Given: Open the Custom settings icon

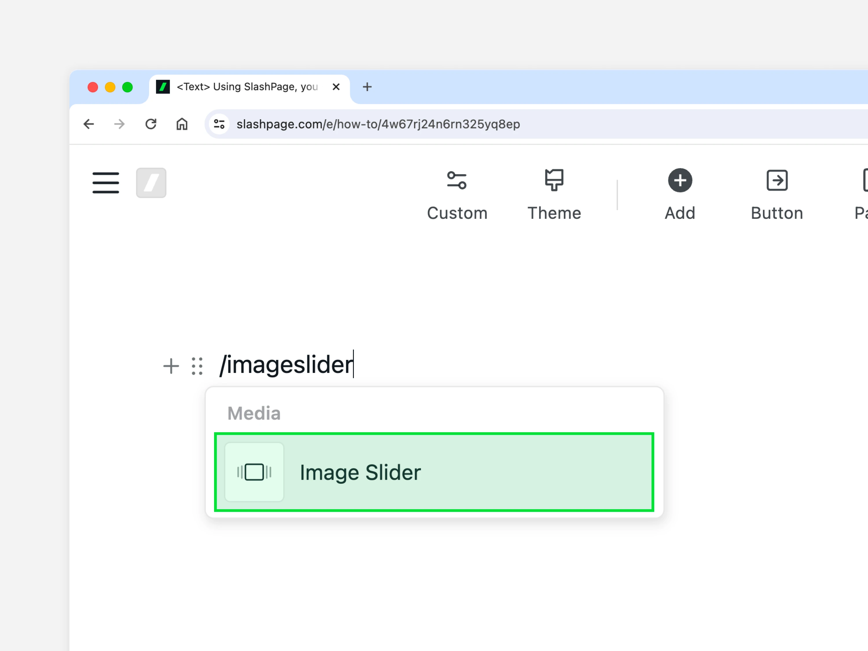Looking at the screenshot, I should click(457, 181).
